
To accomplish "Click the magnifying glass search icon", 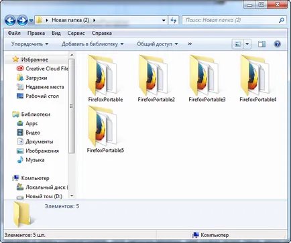I will point(282,20).
